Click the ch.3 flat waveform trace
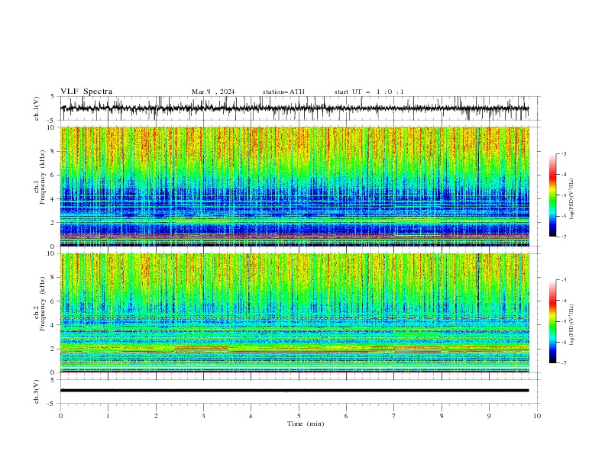This screenshot has height=467, width=605. pyautogui.click(x=294, y=391)
